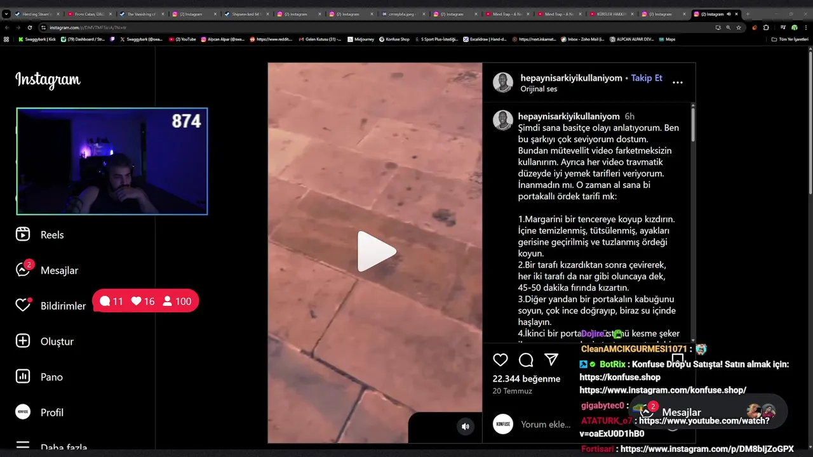The height and width of the screenshot is (457, 813).
Task: Mute the video with the speaker icon
Action: click(466, 427)
